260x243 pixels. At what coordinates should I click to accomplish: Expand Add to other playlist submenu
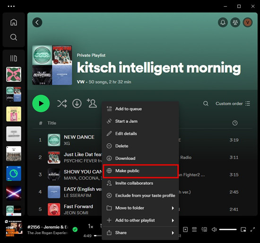[x=140, y=220]
